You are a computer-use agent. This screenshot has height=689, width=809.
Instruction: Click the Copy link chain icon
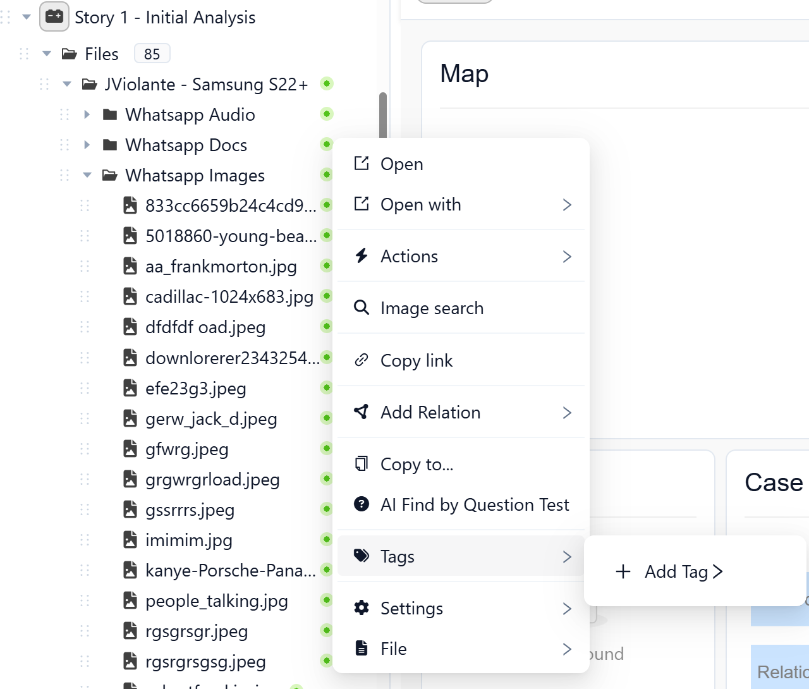pyautogui.click(x=362, y=360)
